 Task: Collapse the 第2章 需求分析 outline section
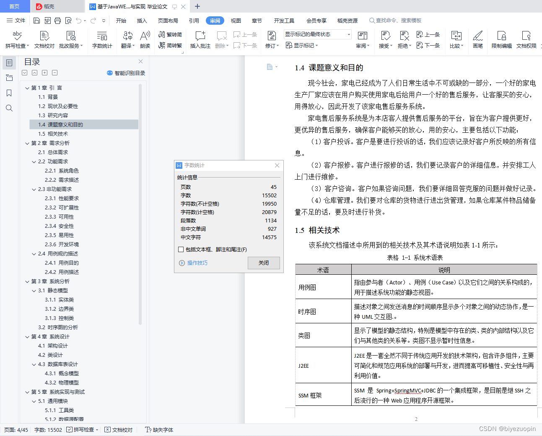(27, 143)
